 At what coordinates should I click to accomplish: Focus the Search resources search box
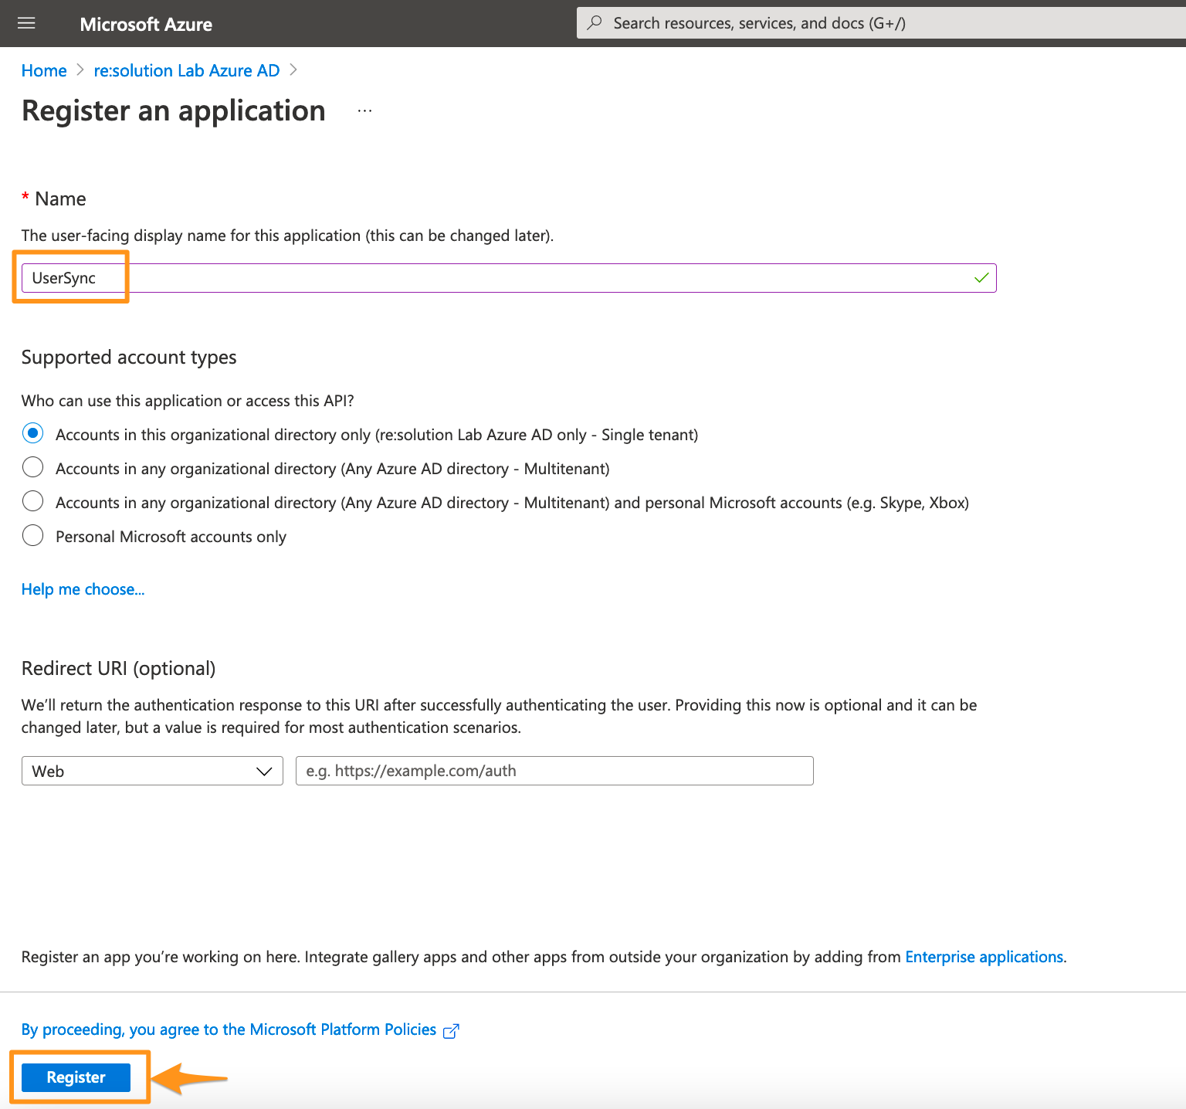click(881, 23)
